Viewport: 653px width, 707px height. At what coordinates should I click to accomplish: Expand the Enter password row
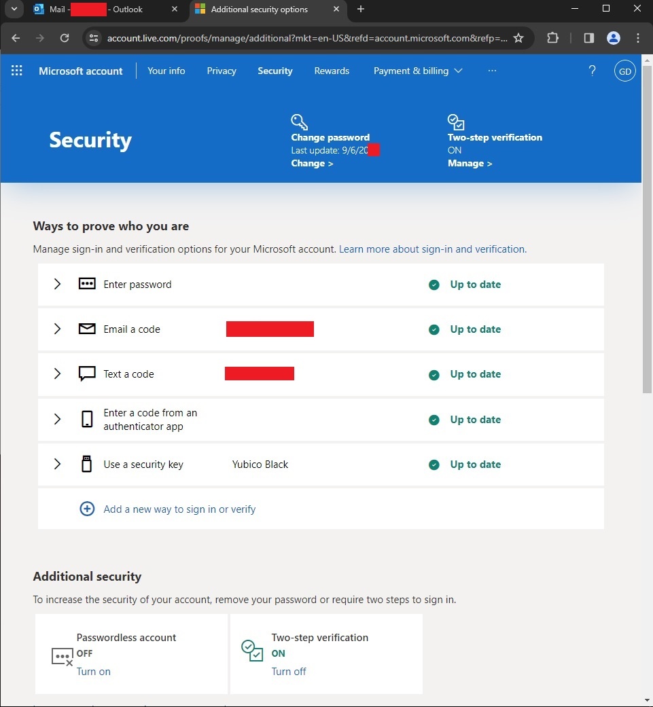click(57, 284)
